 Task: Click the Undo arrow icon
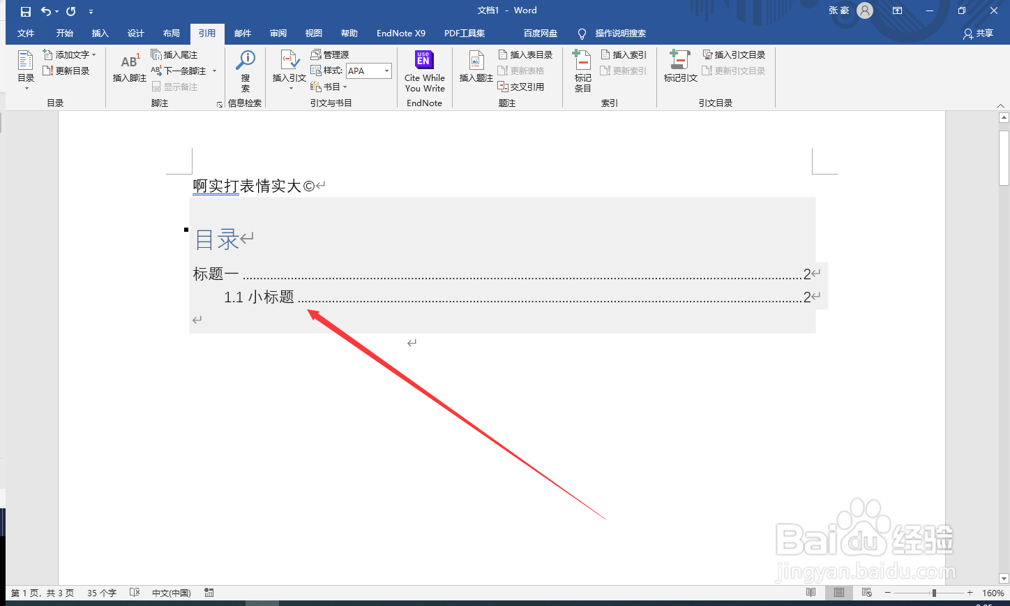46,11
